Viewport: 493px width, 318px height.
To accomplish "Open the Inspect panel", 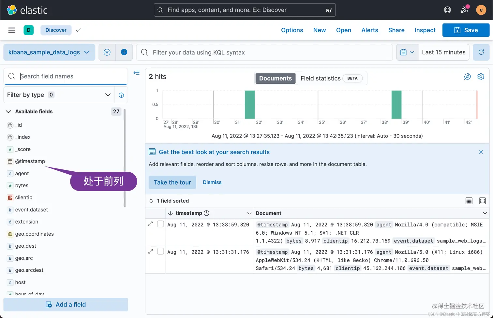I will [425, 30].
